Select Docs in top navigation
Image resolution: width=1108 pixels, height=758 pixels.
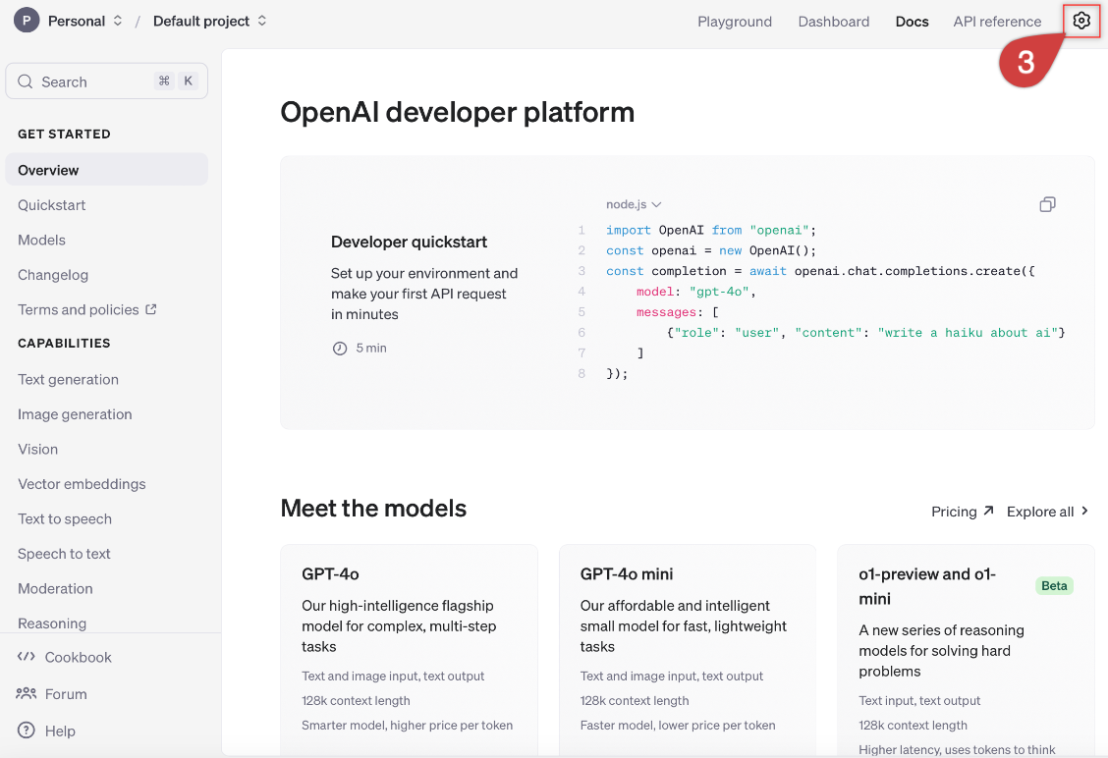[x=912, y=22]
